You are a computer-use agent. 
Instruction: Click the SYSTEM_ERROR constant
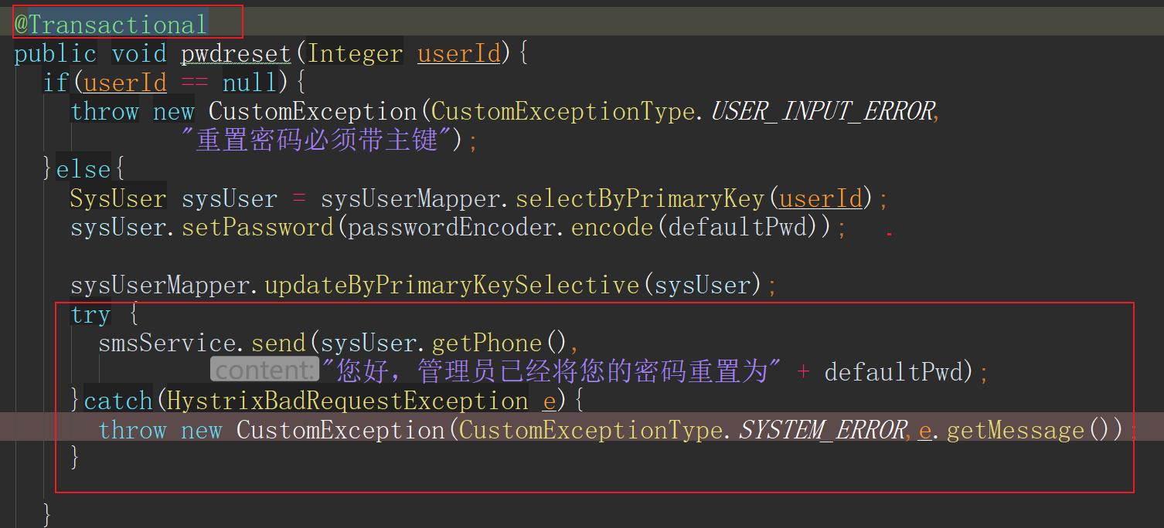[822, 430]
